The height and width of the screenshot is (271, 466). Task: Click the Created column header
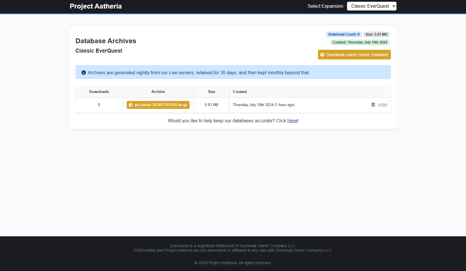(x=239, y=92)
